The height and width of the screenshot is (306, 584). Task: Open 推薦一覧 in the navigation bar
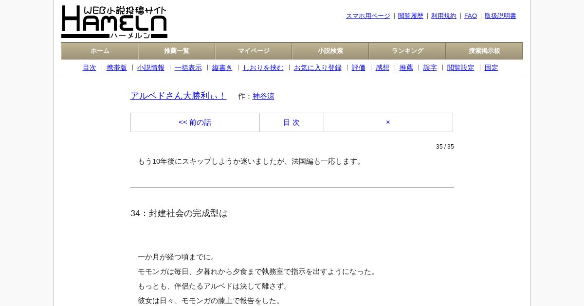coord(177,51)
